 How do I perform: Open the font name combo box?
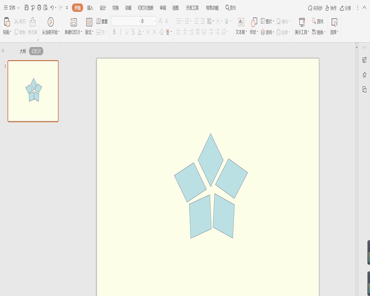(126, 21)
